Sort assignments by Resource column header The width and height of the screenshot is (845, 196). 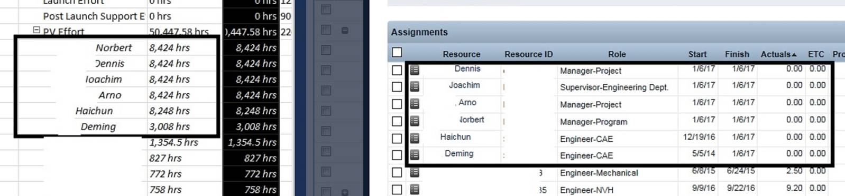point(461,54)
